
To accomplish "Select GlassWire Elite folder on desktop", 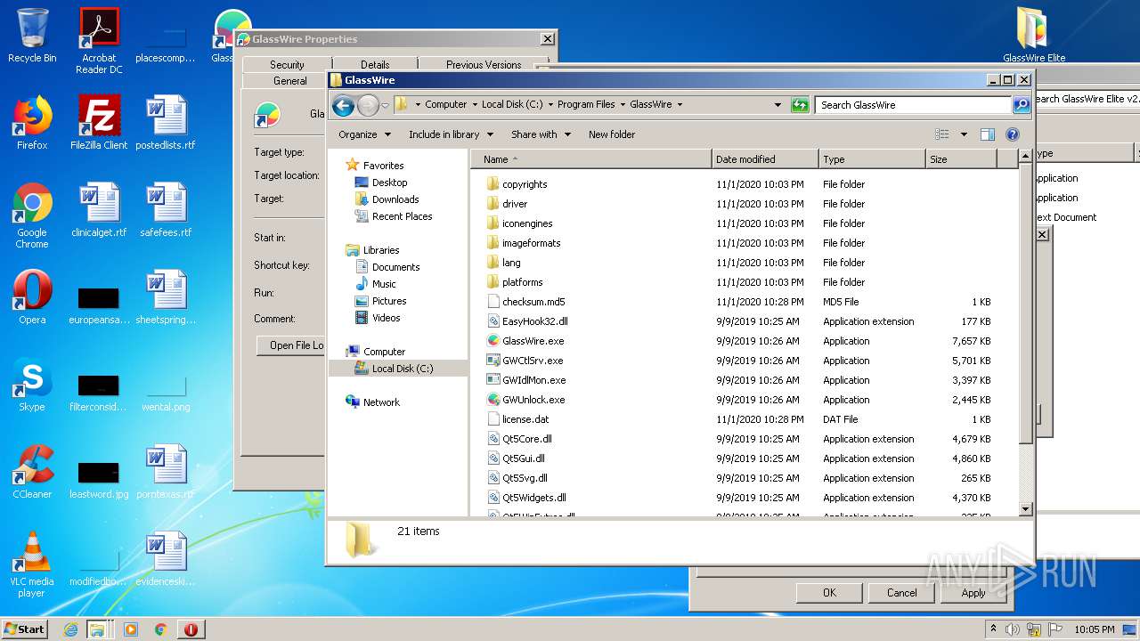I will 1034,36.
